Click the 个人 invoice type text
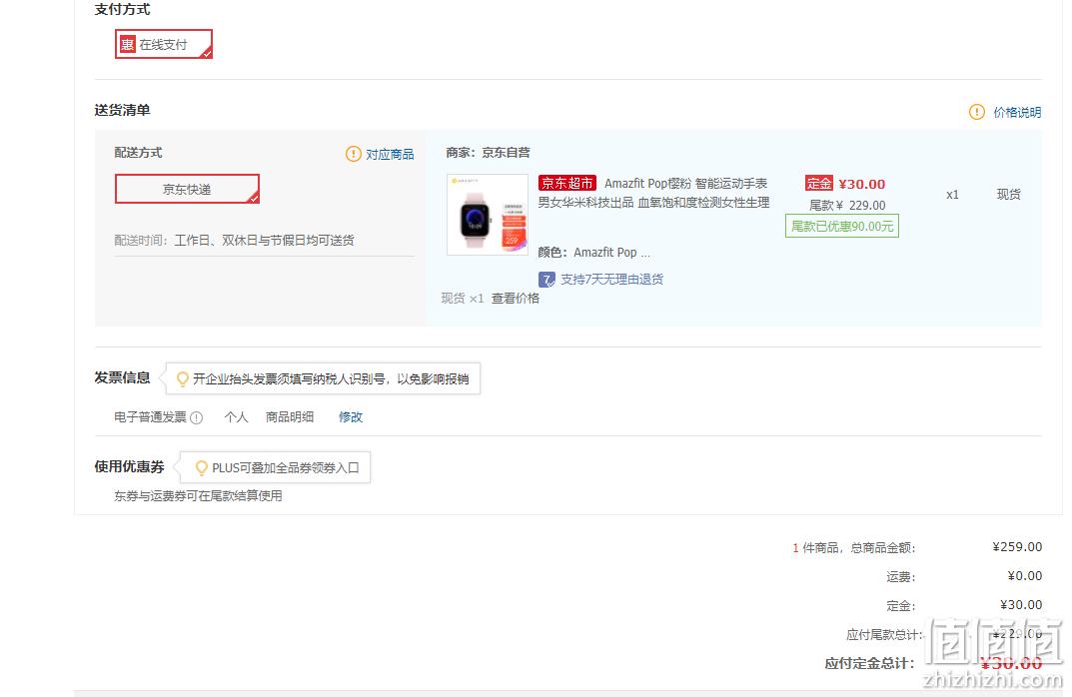Image resolution: width=1072 pixels, height=697 pixels. coord(236,416)
